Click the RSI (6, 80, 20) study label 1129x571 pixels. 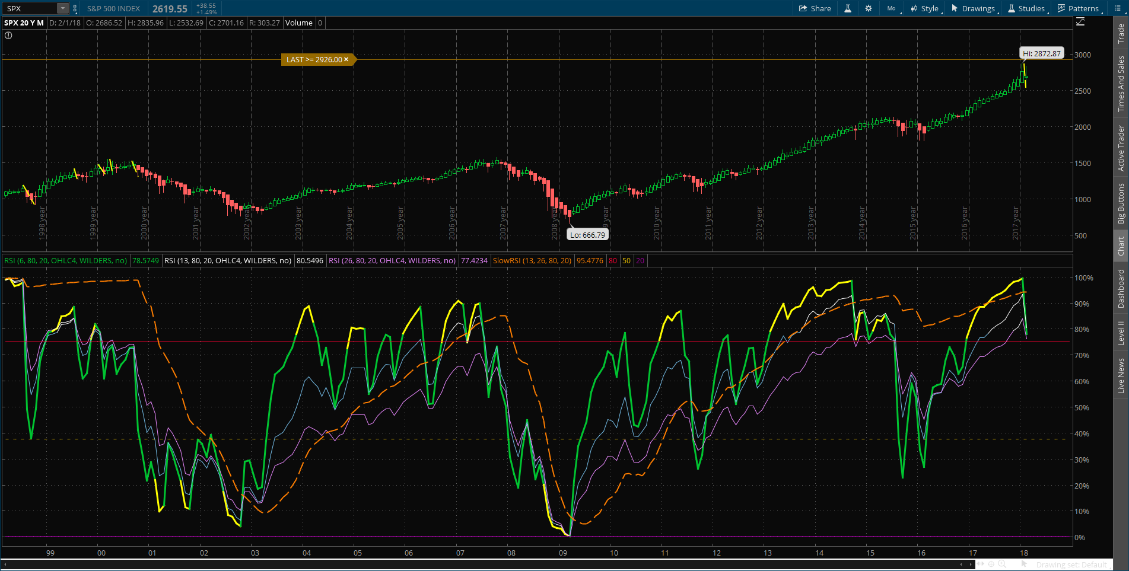click(65, 260)
